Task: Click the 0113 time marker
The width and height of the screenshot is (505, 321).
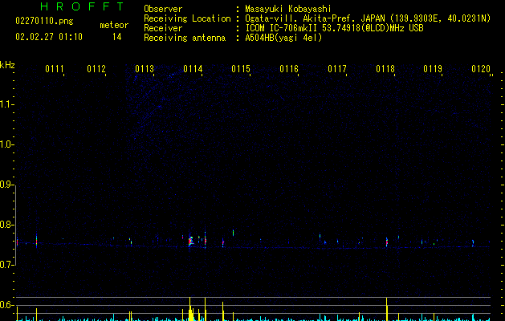Action: [x=145, y=69]
